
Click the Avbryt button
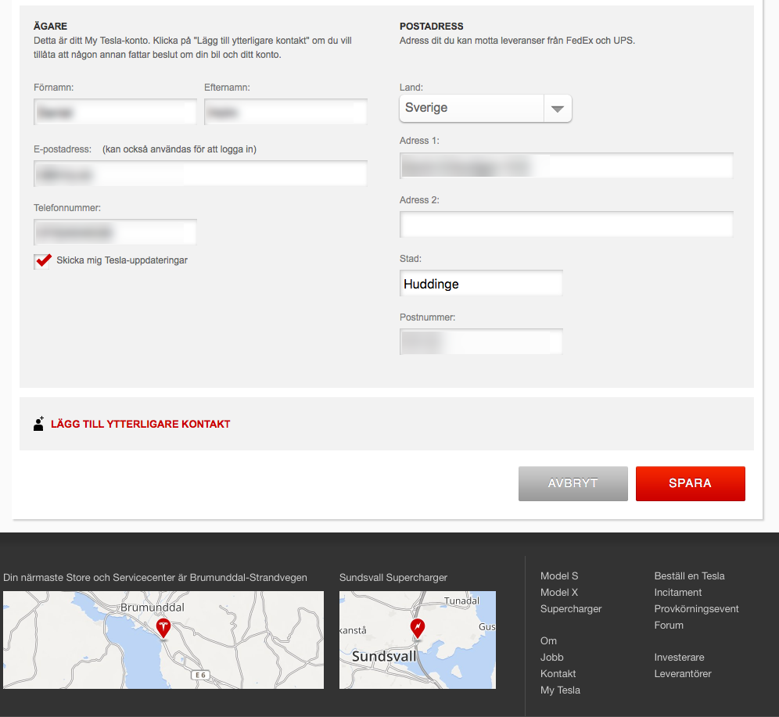point(573,483)
